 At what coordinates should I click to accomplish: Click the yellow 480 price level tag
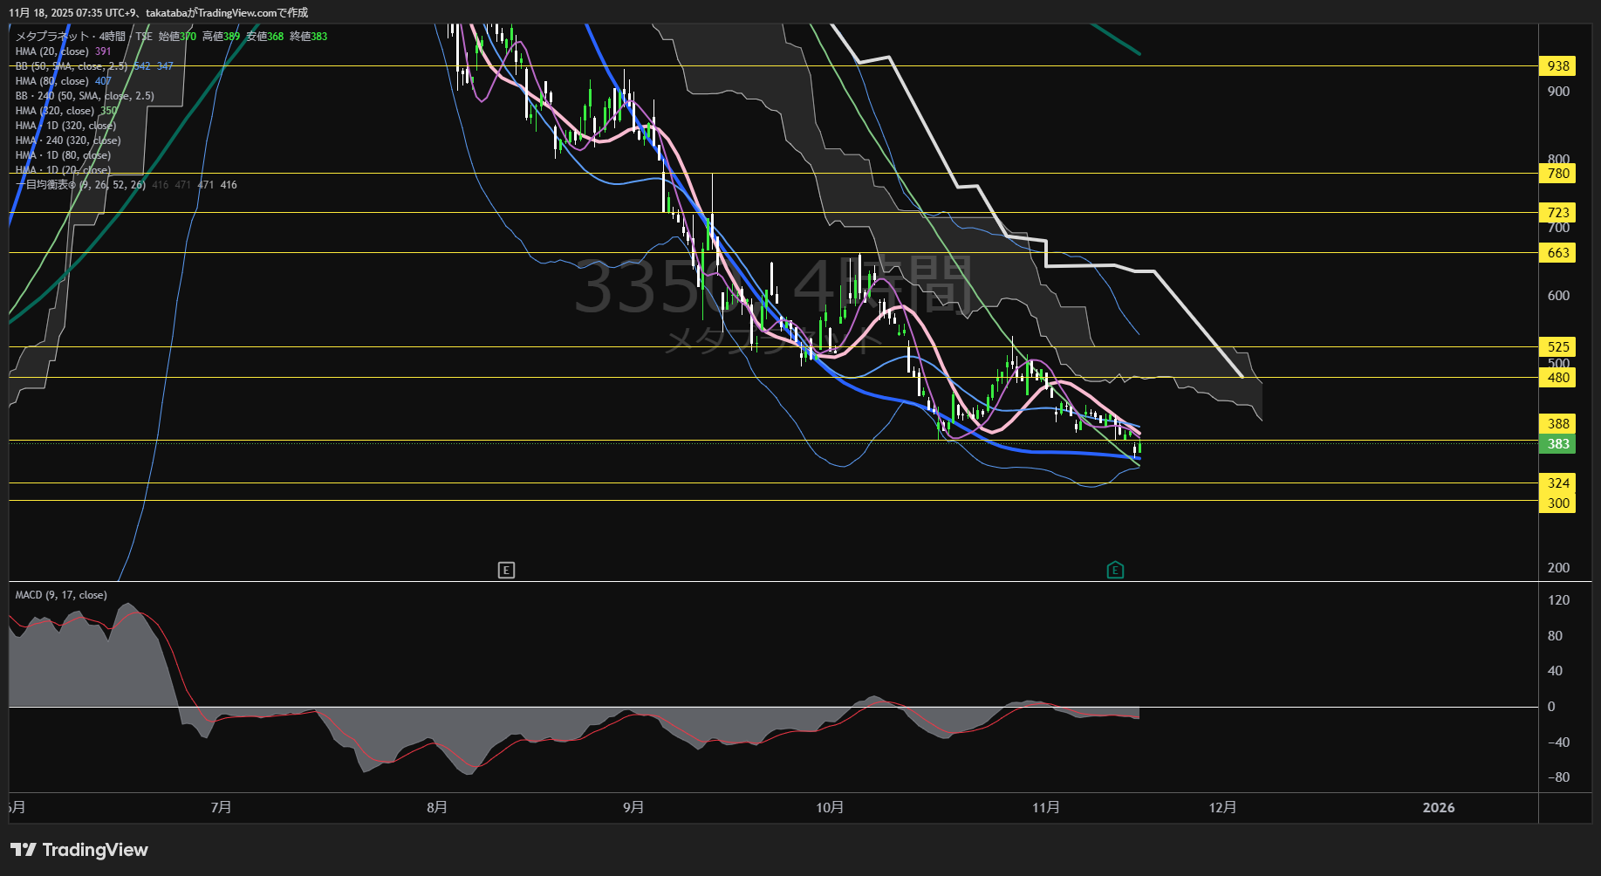coord(1557,378)
